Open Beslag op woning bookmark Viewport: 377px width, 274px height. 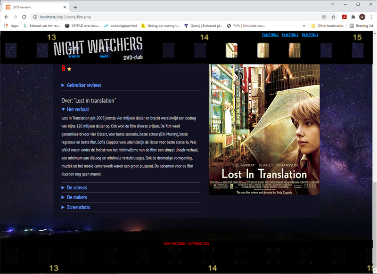point(160,26)
